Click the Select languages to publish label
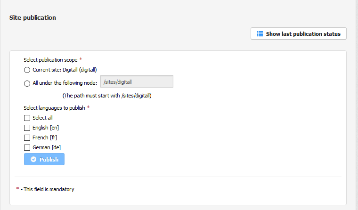The height and width of the screenshot is (210, 358). click(x=54, y=108)
